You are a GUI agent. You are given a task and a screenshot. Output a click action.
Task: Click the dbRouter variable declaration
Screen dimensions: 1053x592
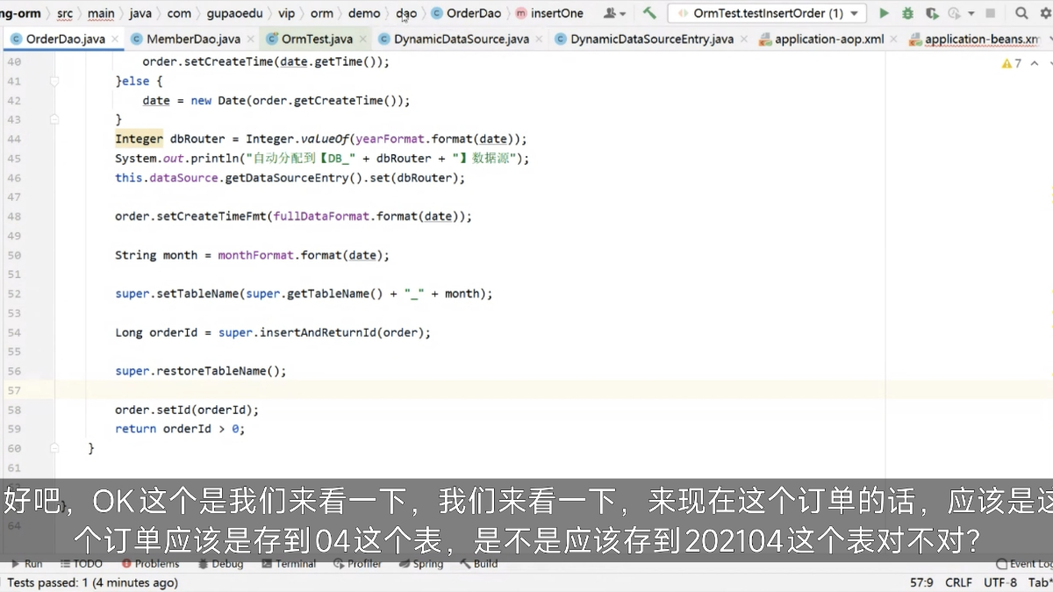[x=197, y=139]
